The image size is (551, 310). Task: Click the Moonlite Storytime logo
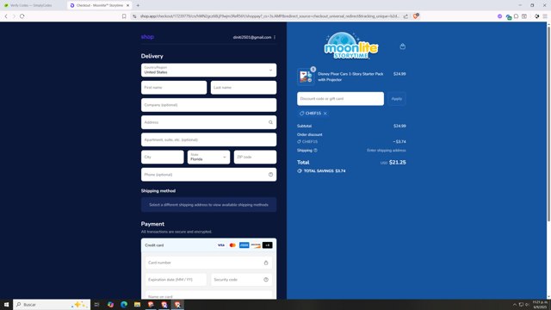(x=351, y=46)
